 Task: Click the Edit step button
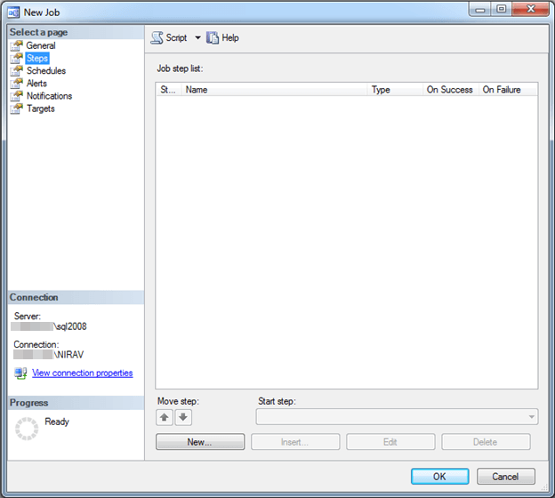pyautogui.click(x=390, y=442)
